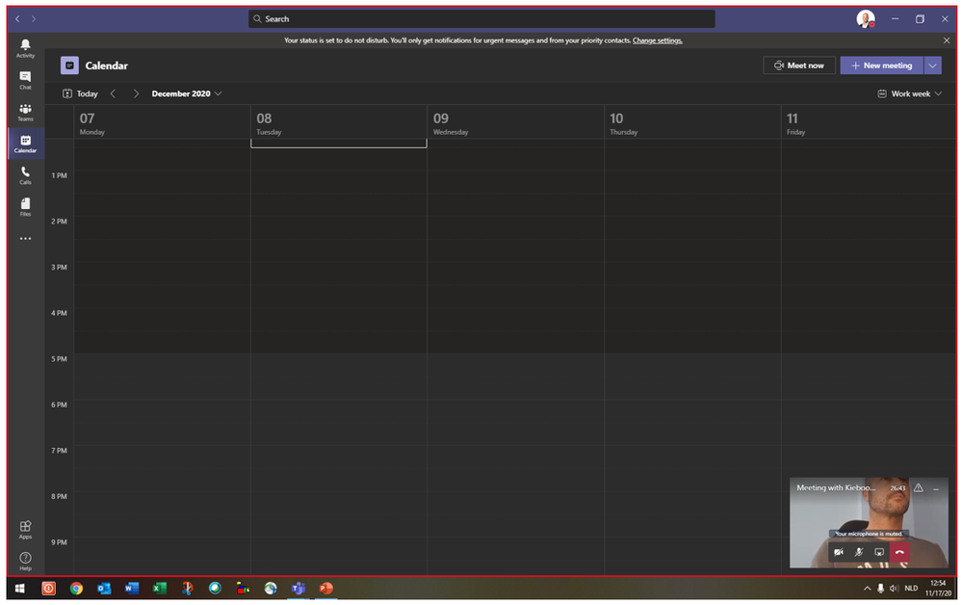This screenshot has width=962, height=605.
Task: Stop sharing screen in the meeting mini window
Action: pos(879,552)
